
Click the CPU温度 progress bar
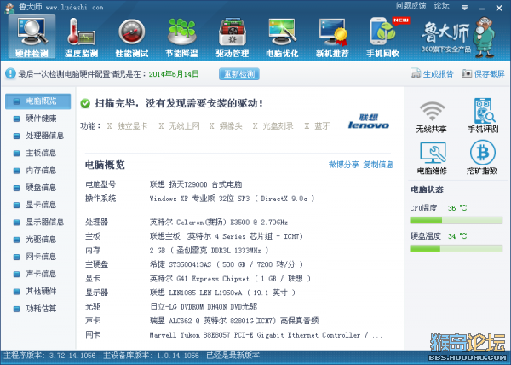(x=456, y=221)
